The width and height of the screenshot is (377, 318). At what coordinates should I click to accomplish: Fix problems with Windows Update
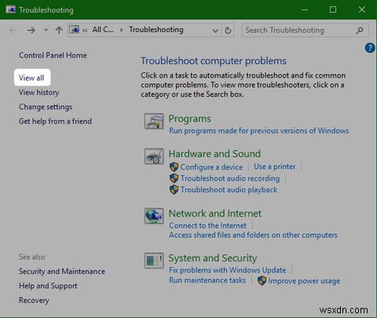[228, 270]
